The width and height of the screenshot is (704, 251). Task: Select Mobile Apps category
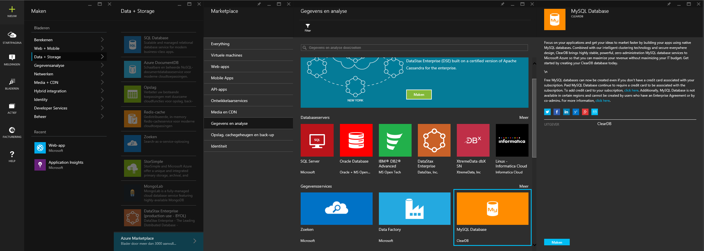click(x=249, y=78)
